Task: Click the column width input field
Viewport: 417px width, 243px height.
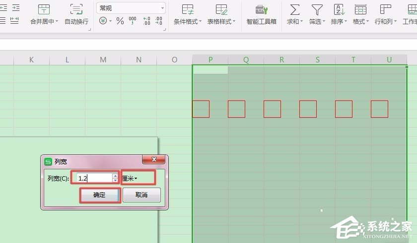Action: tap(94, 178)
